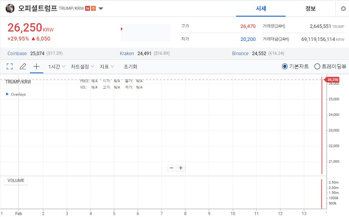Click the 오피셜트럼프 coin name
349x217 pixels.
click(37, 8)
